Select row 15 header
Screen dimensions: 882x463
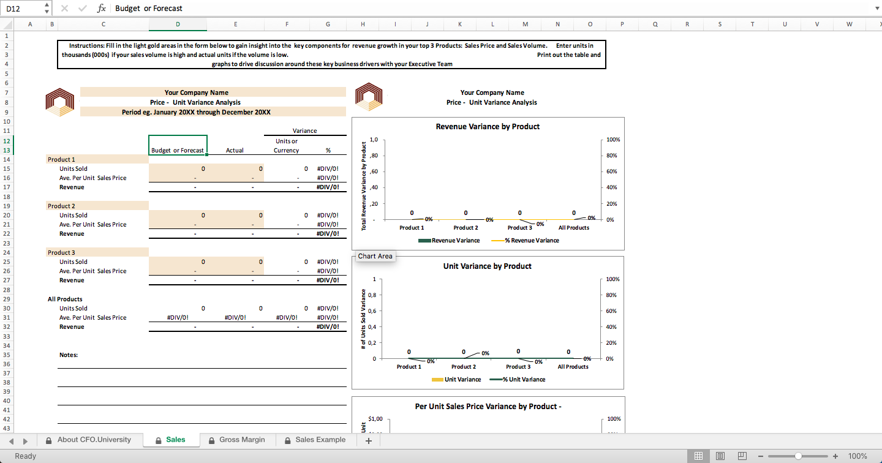pos(6,168)
